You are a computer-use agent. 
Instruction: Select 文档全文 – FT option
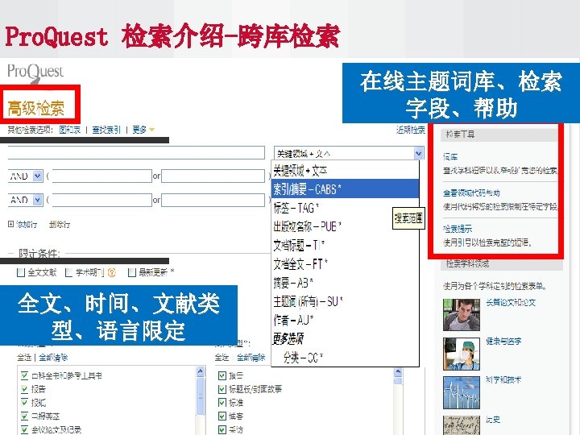tap(345, 263)
